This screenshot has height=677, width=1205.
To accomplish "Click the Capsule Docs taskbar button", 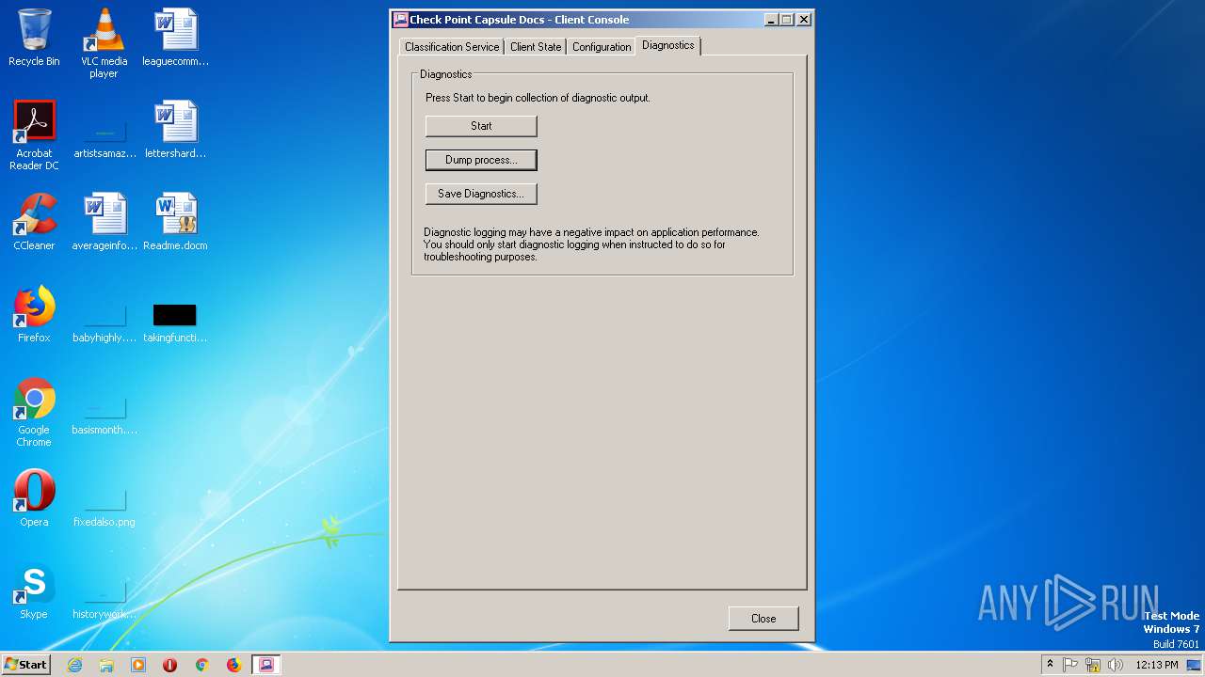I will click(x=265, y=665).
